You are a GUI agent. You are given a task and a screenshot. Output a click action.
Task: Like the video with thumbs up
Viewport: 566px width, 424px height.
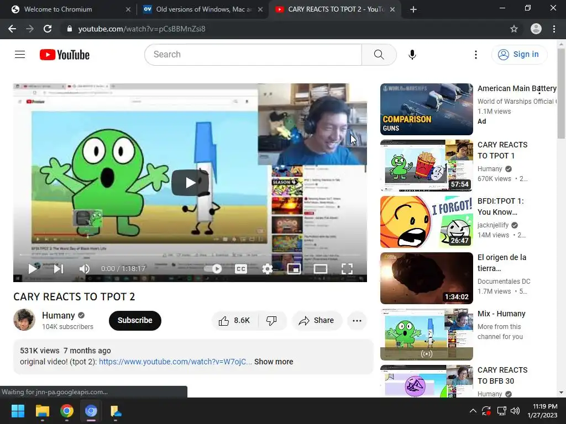(234, 321)
